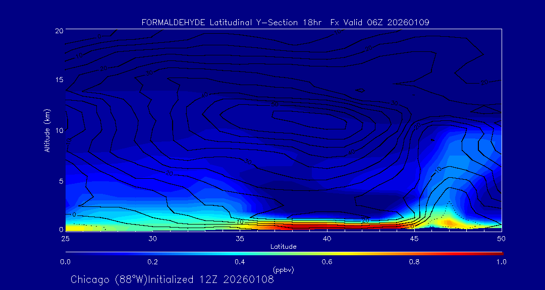Pick the colorbar's 0.4 value label
This screenshot has width=545, height=290.
pyautogui.click(x=240, y=262)
